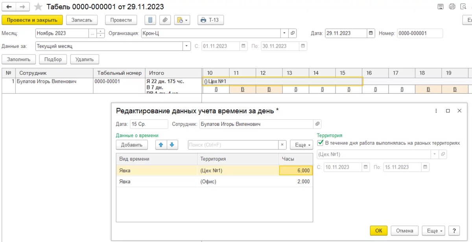
Task: Add the Табель document to favorites star
Action: [38, 7]
